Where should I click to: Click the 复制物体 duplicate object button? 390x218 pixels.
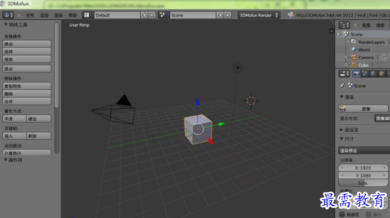click(x=27, y=86)
